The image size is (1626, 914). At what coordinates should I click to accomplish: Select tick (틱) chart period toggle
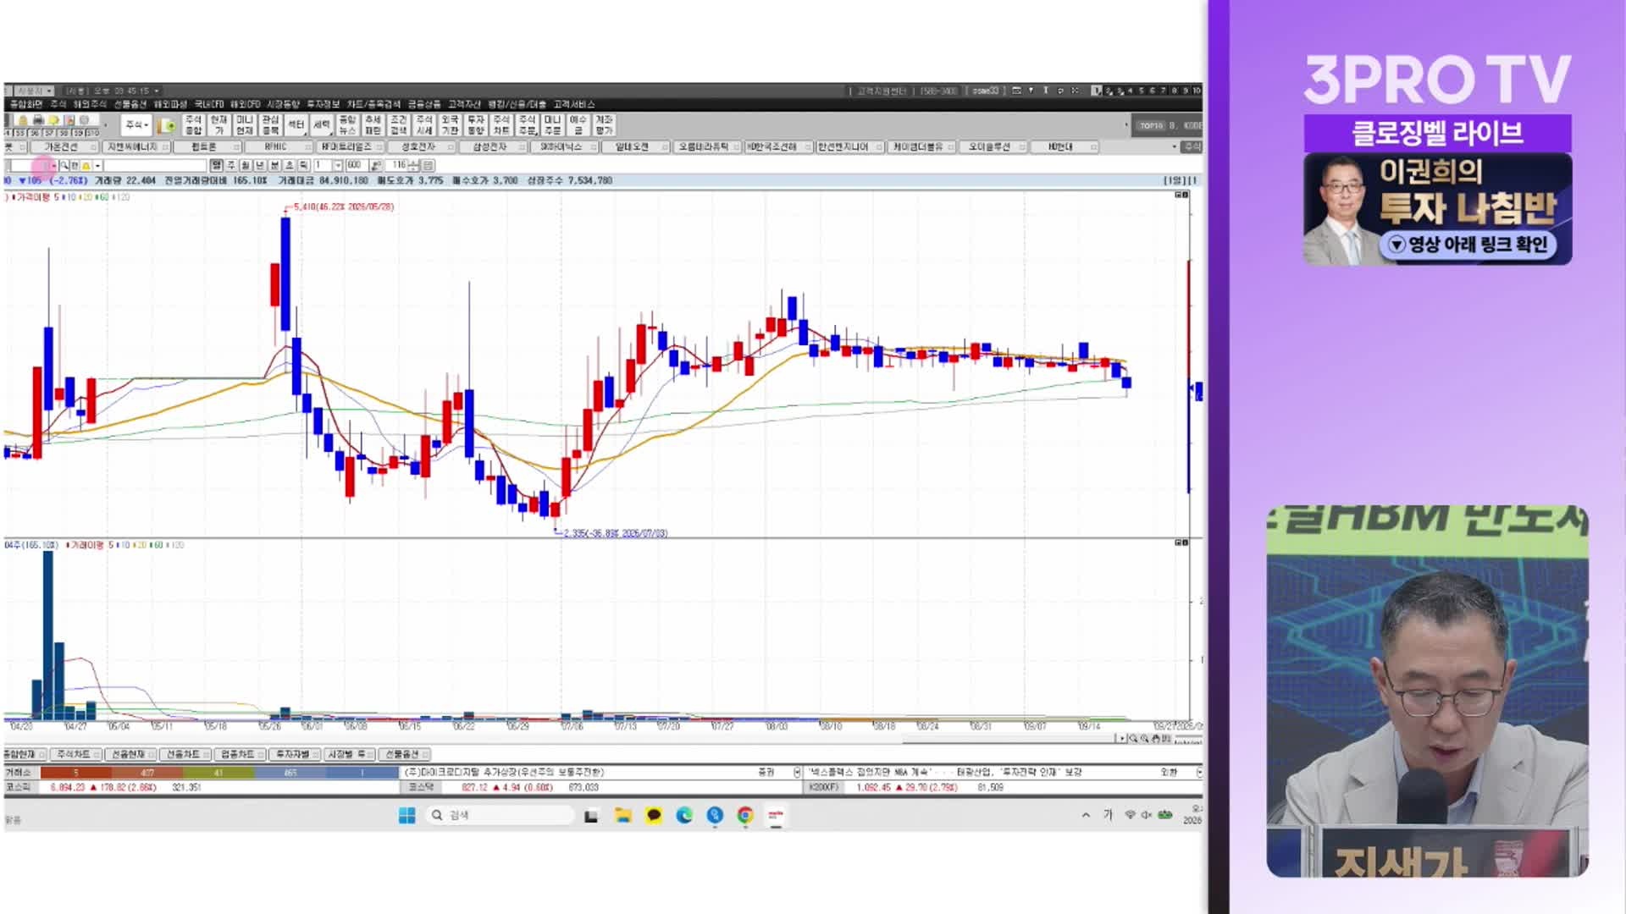303,165
